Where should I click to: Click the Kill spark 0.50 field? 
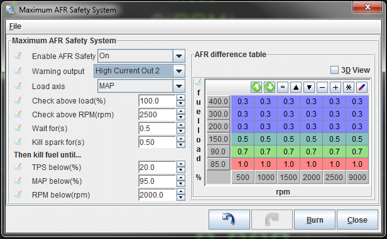click(x=158, y=142)
